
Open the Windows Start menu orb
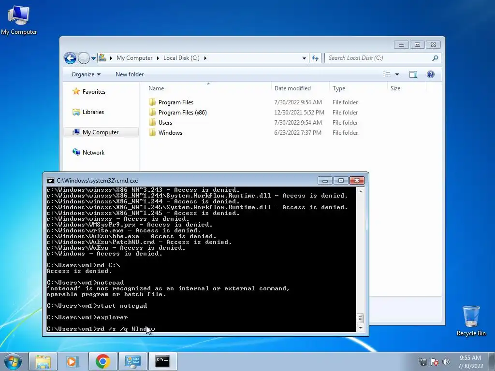[x=13, y=361]
